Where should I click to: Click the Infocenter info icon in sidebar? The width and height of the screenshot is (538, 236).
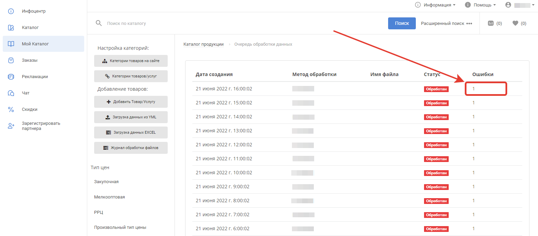click(11, 11)
